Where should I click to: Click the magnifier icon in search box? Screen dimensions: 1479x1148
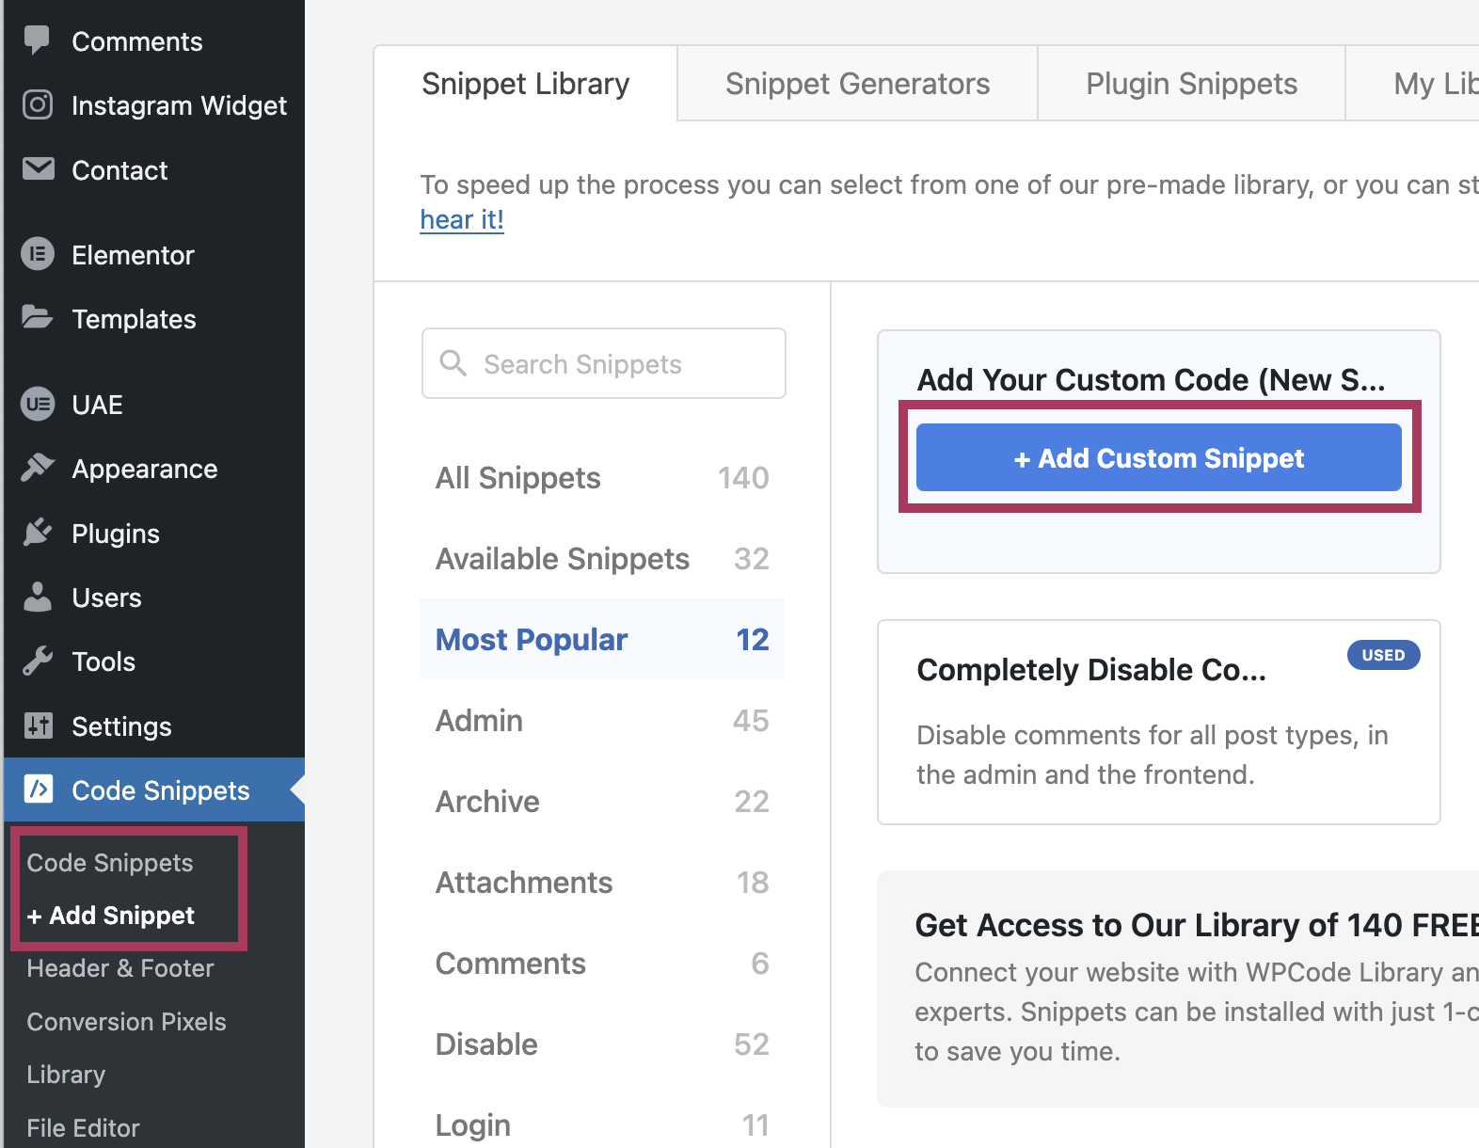453,363
